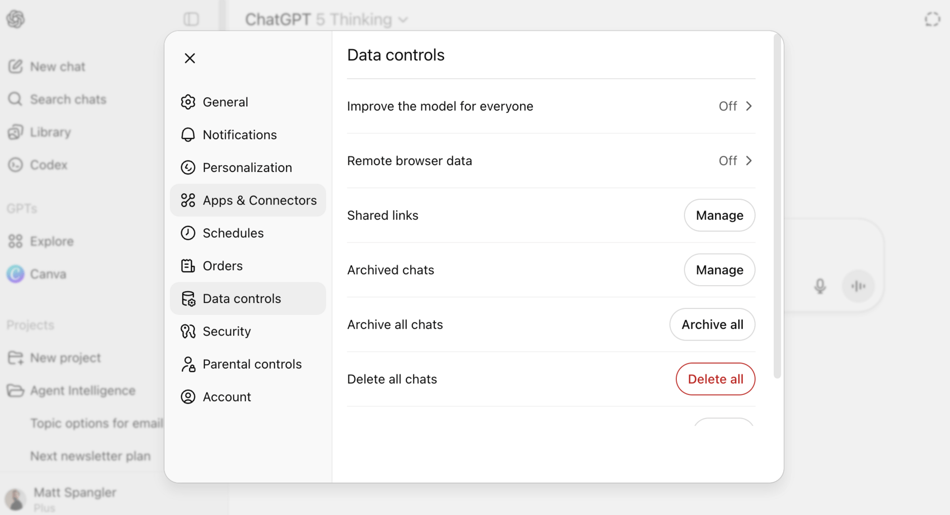Image resolution: width=950 pixels, height=515 pixels.
Task: Click the microphone dictation icon
Action: click(x=820, y=286)
